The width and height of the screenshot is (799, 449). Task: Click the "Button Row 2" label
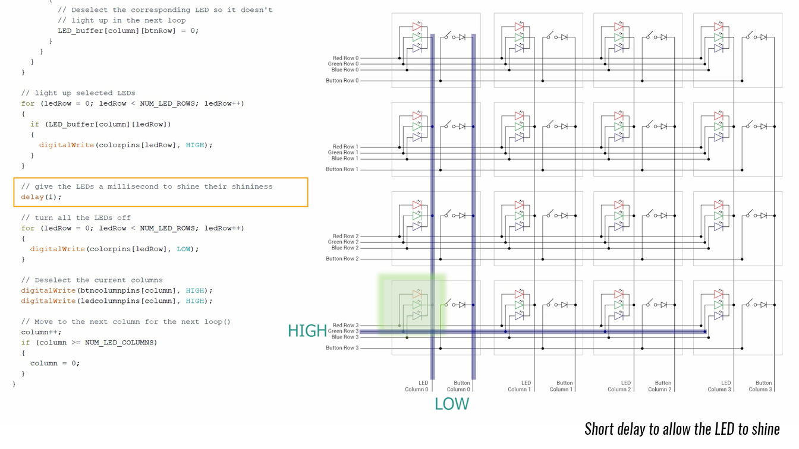342,259
